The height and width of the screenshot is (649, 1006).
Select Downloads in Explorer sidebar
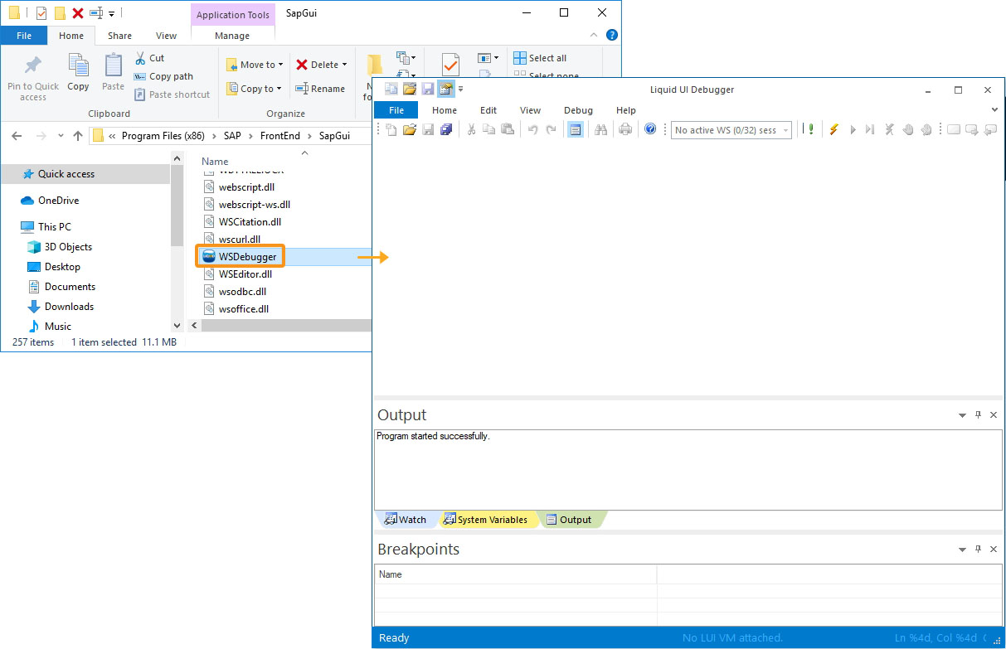(x=60, y=307)
